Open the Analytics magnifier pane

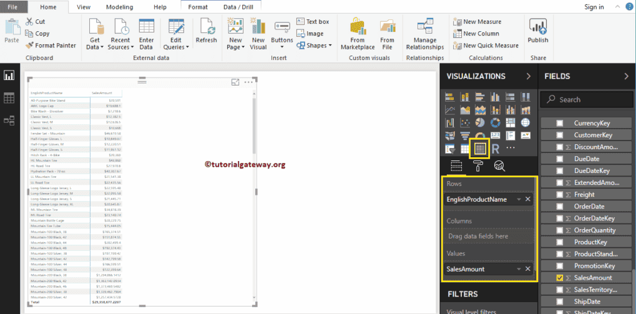[499, 166]
